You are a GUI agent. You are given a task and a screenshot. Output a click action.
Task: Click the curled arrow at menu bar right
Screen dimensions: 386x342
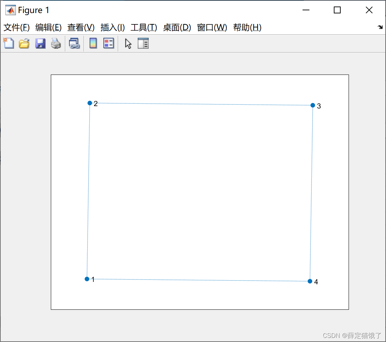pyautogui.click(x=380, y=27)
